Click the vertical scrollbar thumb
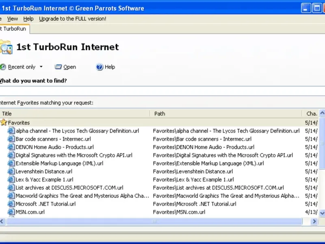This screenshot has width=325, height=244. click(x=322, y=143)
